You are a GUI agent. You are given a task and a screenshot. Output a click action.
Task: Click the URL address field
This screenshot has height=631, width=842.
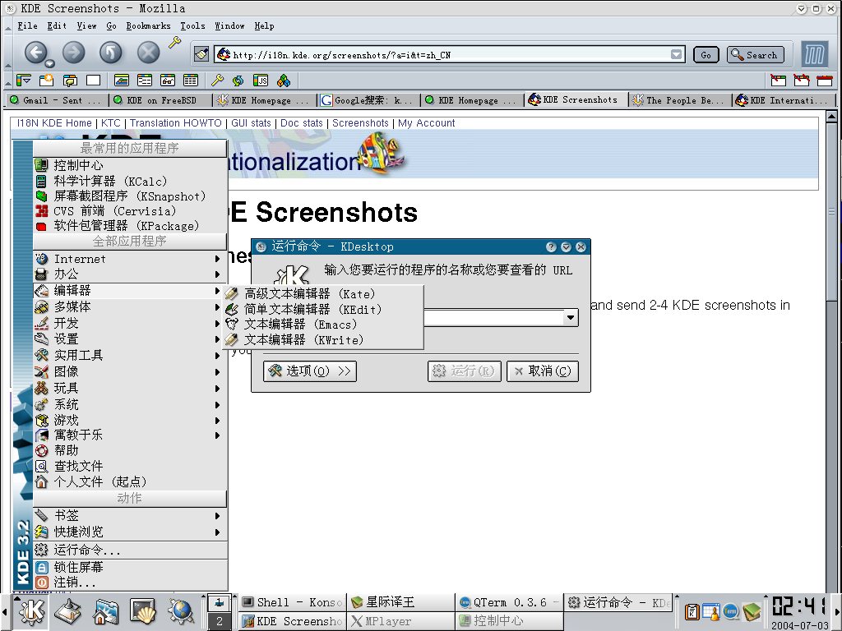click(x=451, y=55)
